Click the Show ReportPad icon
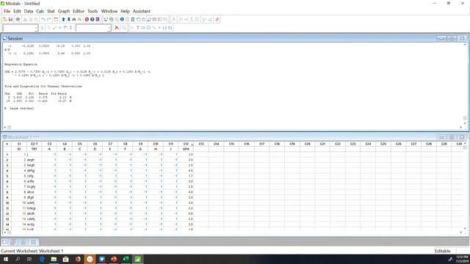Viewport: 470px width, 264px height. coord(133,20)
